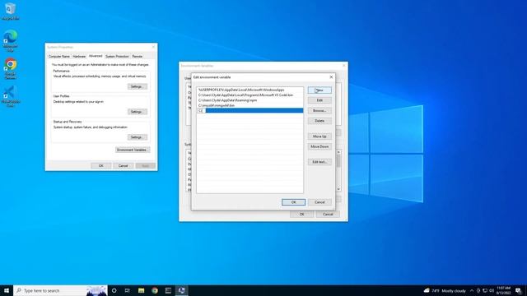Click OK in Environment Variables window
Screen dimensions: 527x296
coord(301,214)
